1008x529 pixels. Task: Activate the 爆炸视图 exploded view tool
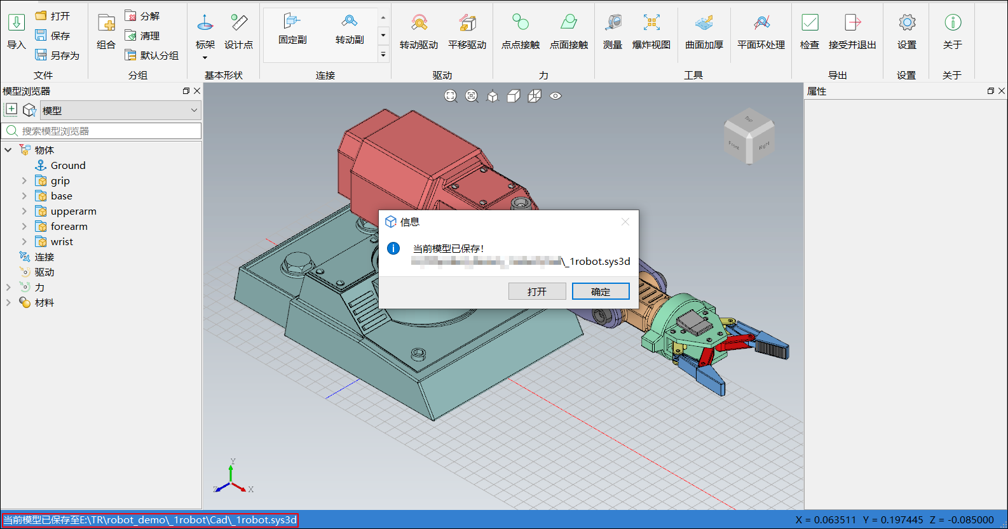coord(651,30)
